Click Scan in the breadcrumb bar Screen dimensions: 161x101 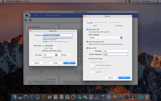coord(36,15)
